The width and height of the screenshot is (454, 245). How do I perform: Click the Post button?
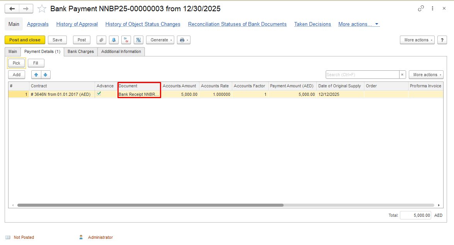tap(82, 40)
